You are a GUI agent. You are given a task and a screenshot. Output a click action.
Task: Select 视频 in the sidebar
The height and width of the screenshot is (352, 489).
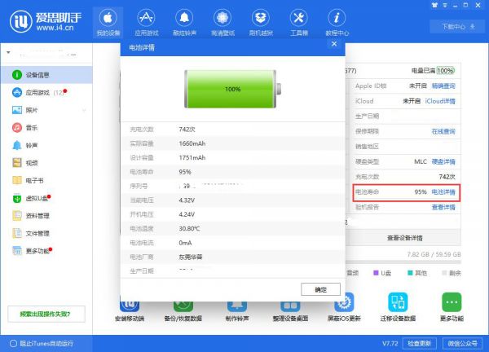pos(46,163)
